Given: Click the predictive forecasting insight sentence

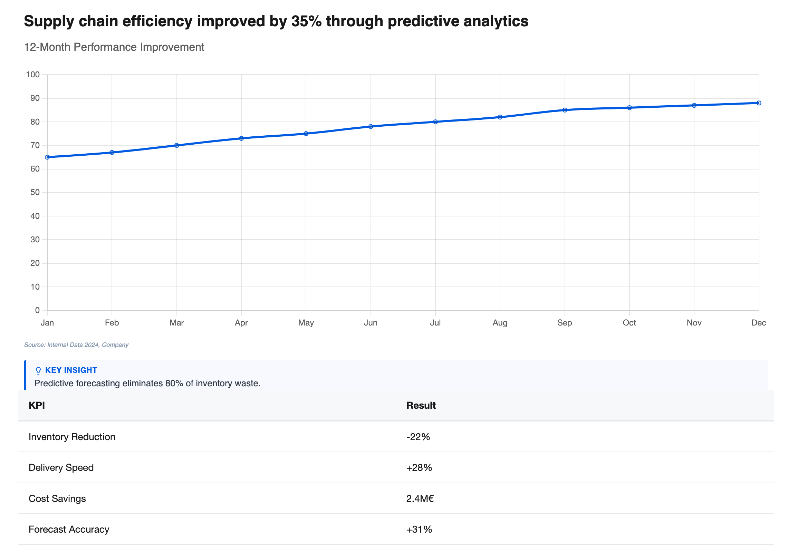Looking at the screenshot, I should [x=147, y=383].
